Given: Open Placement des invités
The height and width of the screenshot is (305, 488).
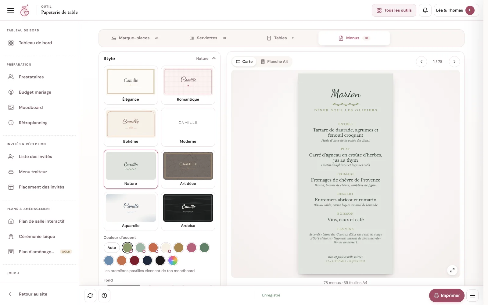Looking at the screenshot, I should 40,187.
